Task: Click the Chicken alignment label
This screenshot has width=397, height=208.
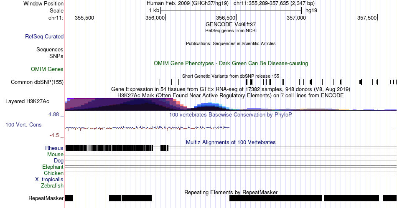Action: tap(53, 173)
